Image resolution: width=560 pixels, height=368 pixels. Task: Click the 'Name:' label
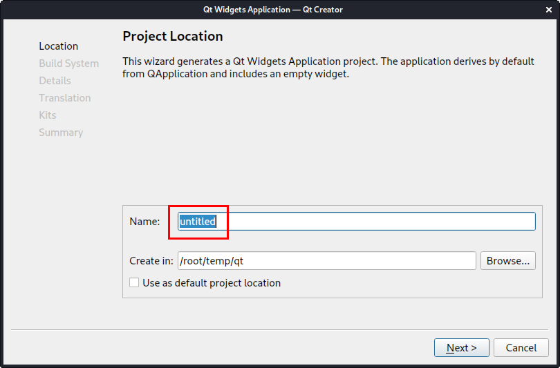(x=144, y=222)
